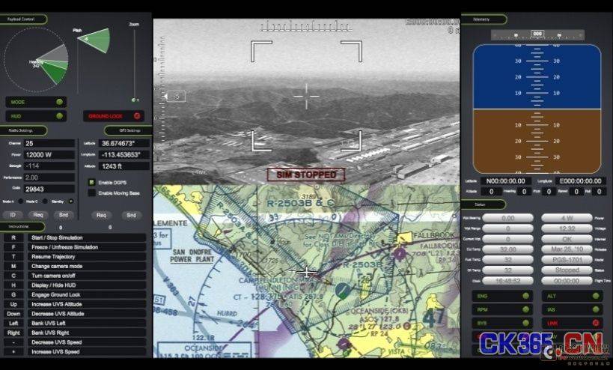Click the Engage Ground Lock instruction row
Viewport: 613px width, 370px height.
coord(86,294)
